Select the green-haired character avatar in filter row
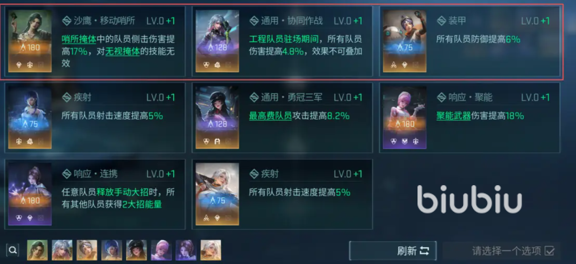 click(37, 250)
